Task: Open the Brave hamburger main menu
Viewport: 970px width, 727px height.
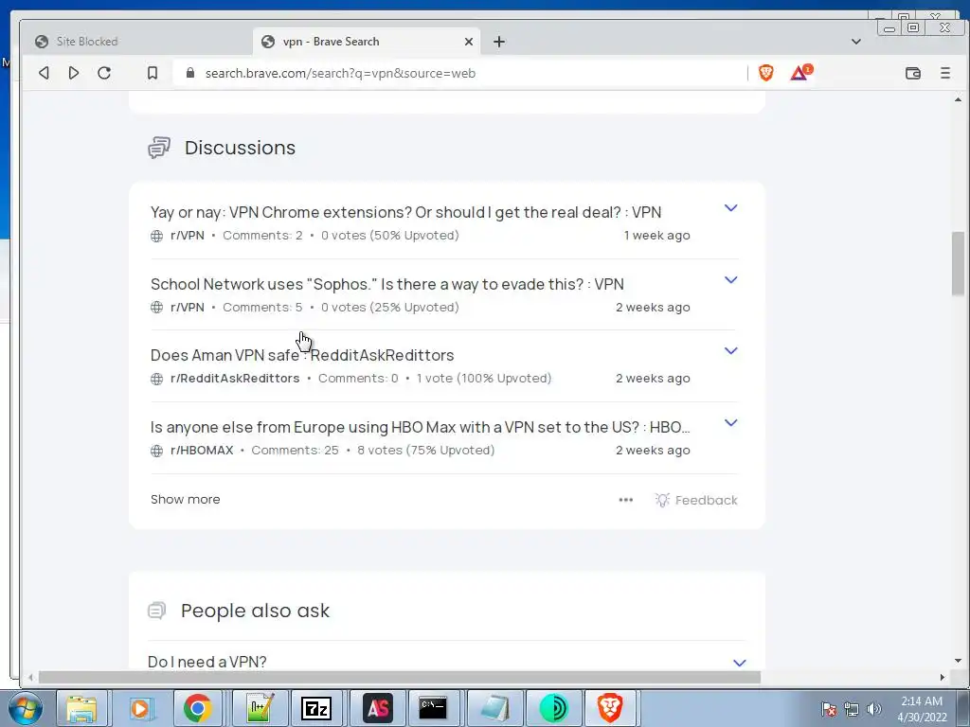Action: click(945, 73)
